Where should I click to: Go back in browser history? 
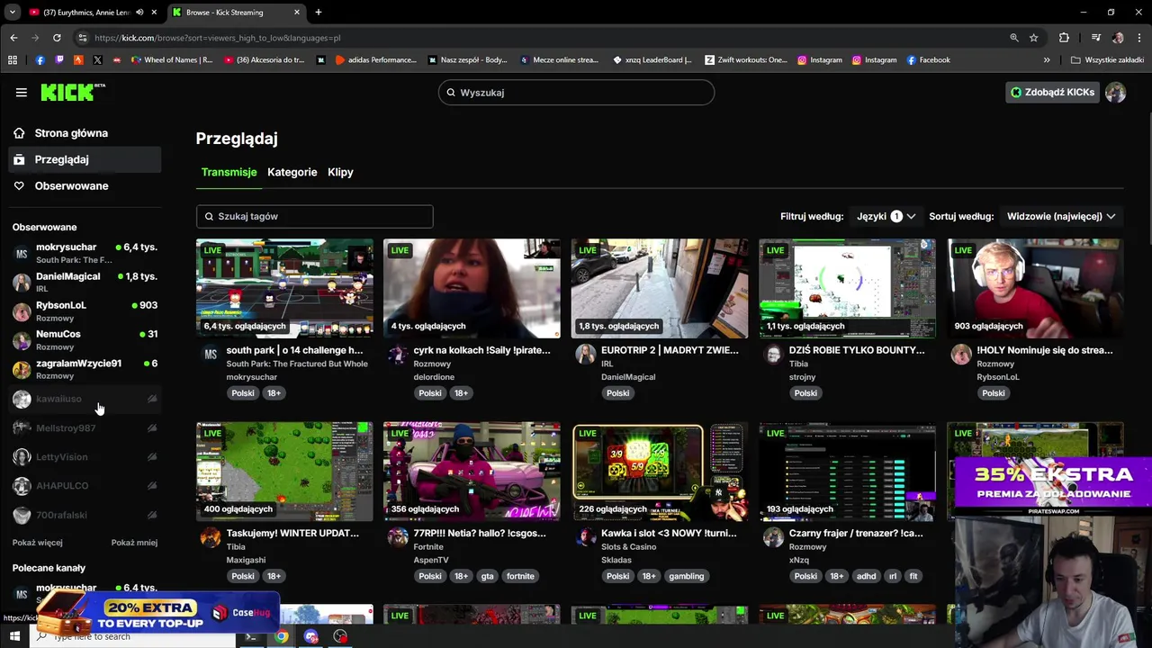coord(13,38)
